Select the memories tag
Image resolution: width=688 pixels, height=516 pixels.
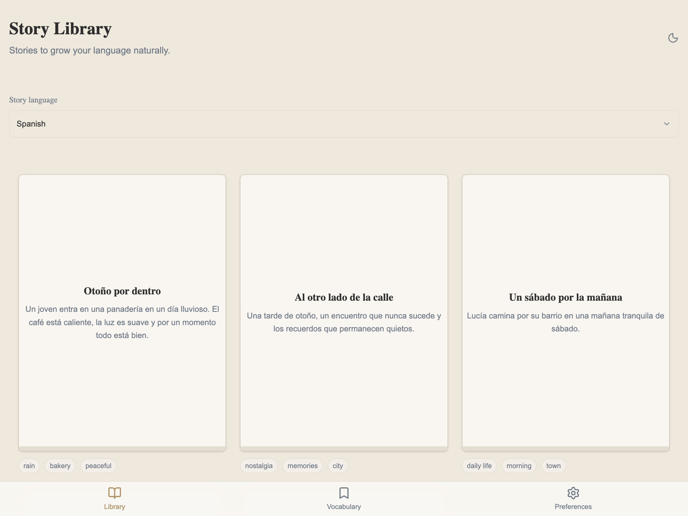point(302,466)
